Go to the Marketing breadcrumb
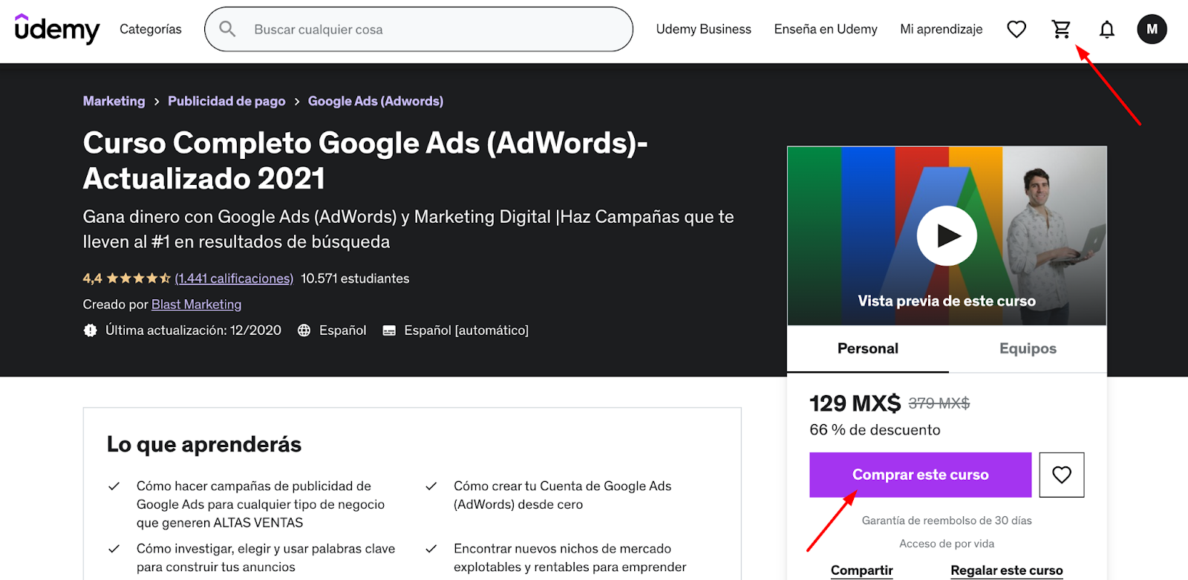 [114, 101]
